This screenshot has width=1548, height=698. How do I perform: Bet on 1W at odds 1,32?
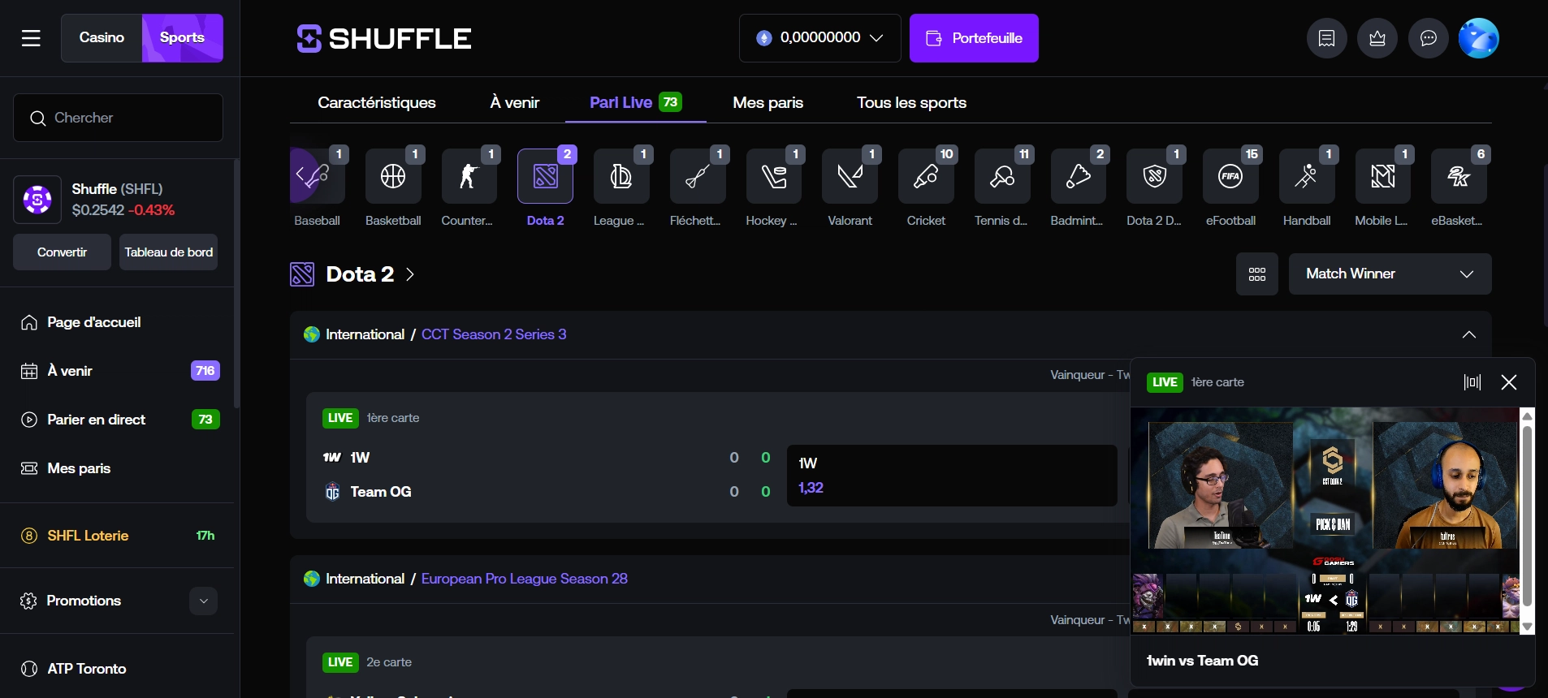click(952, 476)
